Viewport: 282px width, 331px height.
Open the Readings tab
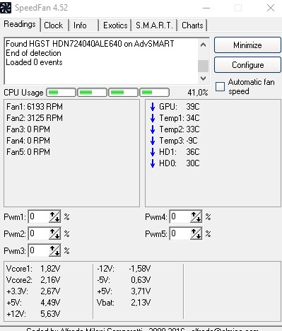pos(20,24)
